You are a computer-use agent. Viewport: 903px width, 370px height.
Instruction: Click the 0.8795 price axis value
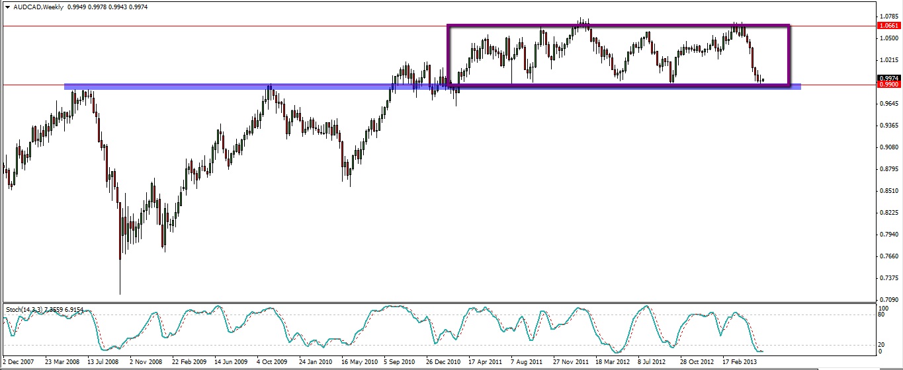tap(889, 168)
